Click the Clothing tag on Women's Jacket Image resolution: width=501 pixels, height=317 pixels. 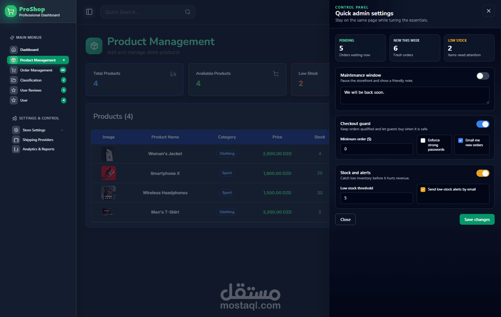(227, 154)
